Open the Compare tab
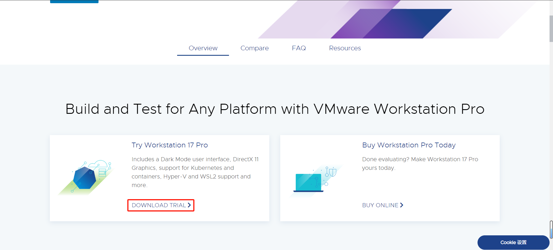The height and width of the screenshot is (250, 553). click(254, 48)
